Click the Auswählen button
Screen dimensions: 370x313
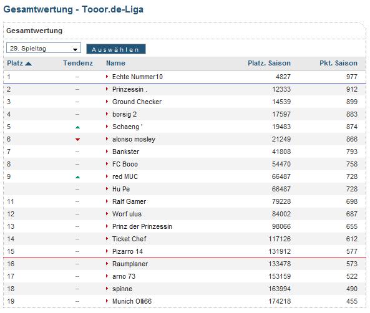(116, 49)
